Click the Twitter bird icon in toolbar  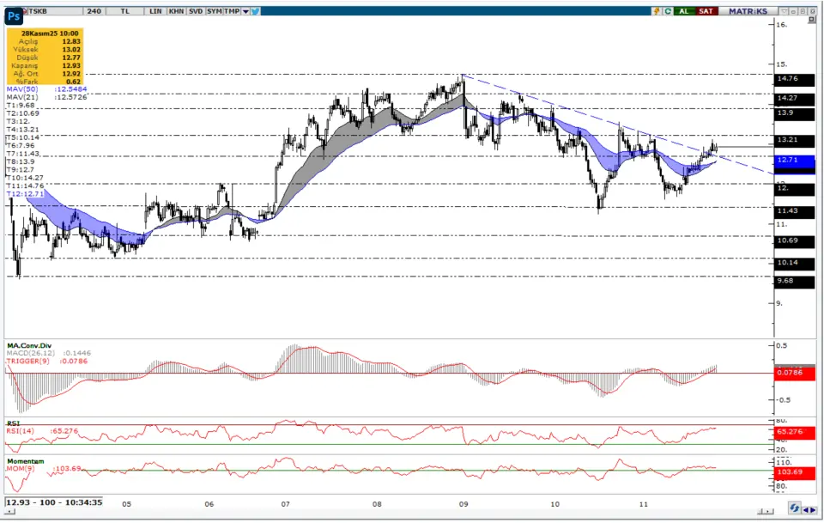pos(257,11)
